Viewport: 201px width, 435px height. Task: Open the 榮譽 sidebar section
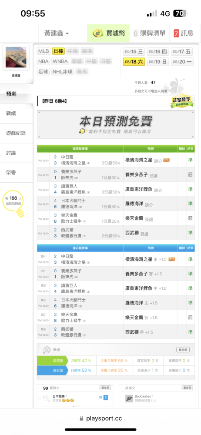pyautogui.click(x=17, y=173)
